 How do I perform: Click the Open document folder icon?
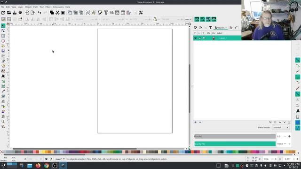tap(9, 13)
